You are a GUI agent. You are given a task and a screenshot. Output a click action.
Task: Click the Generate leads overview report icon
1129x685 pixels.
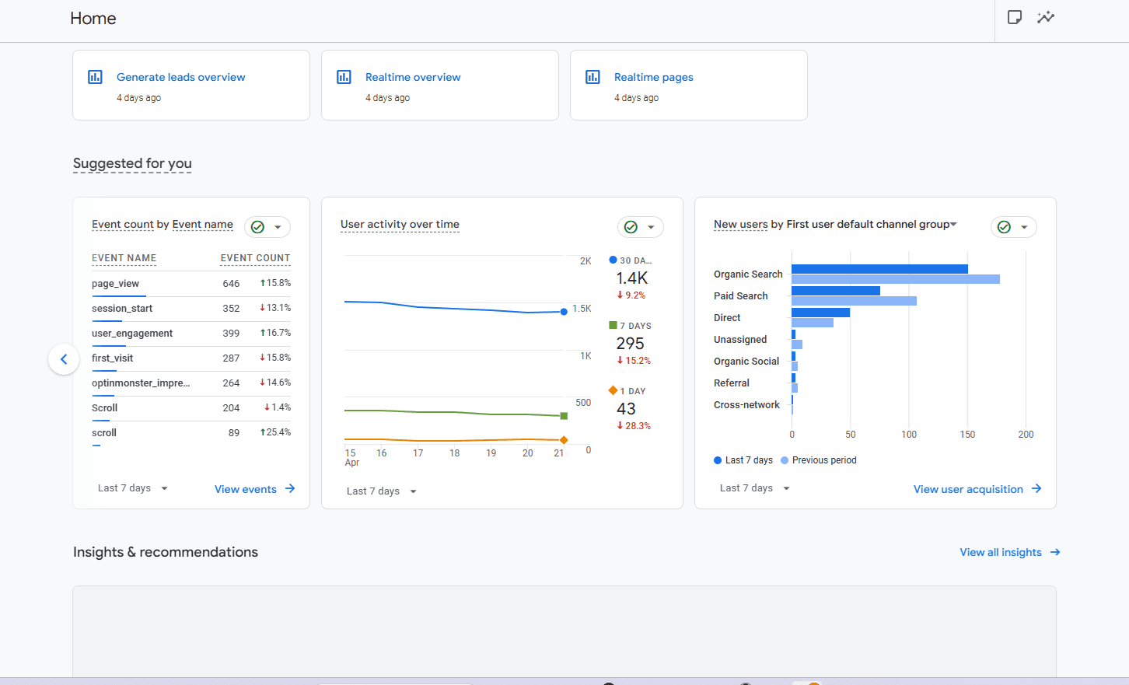tap(95, 77)
